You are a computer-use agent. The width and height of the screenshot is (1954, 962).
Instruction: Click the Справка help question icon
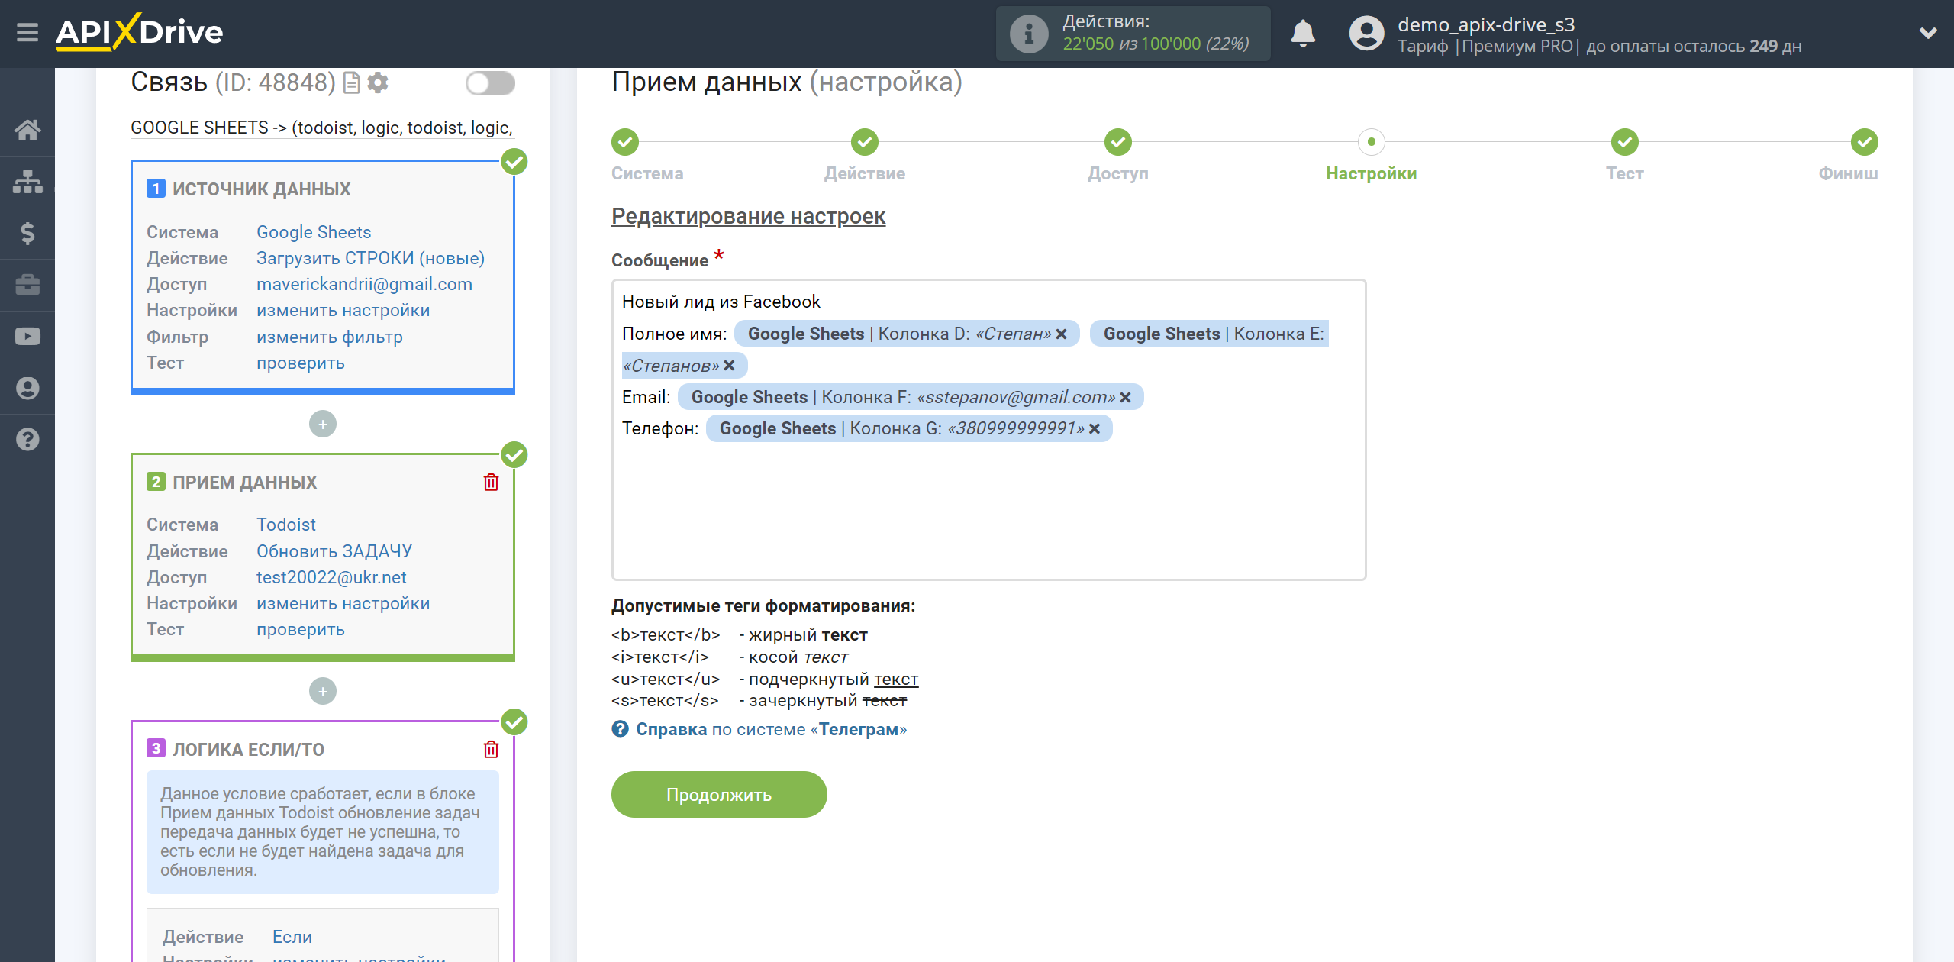[x=620, y=729]
